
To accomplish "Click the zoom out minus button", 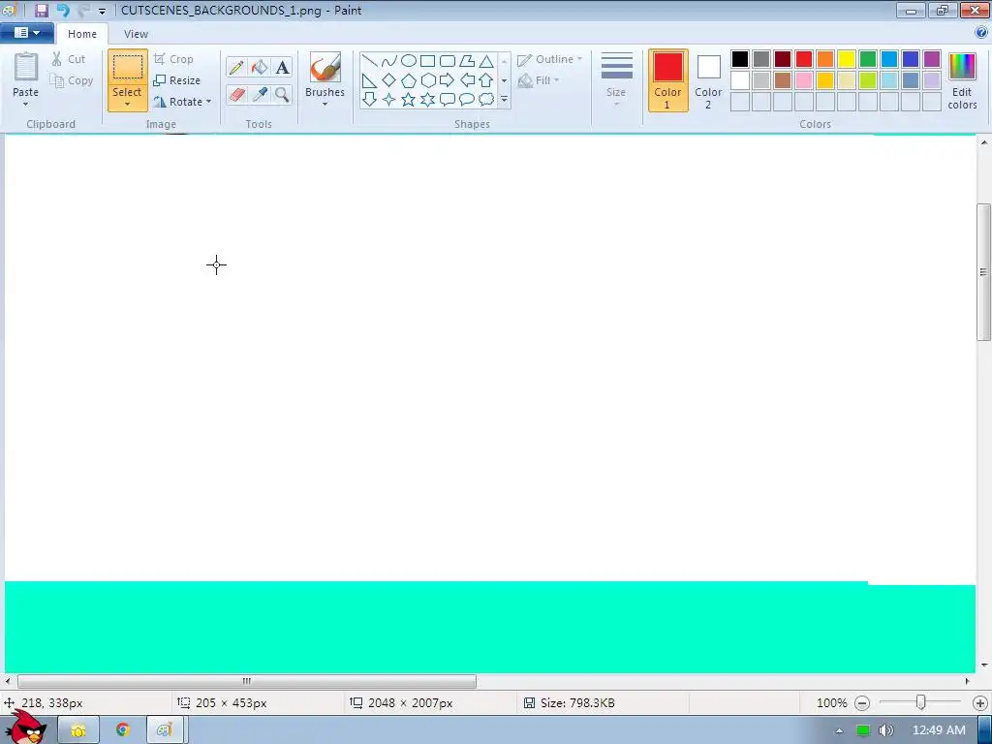I will pos(862,703).
